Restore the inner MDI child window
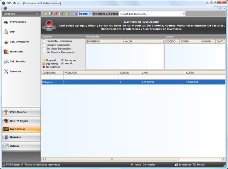228x169 pixels. tap(220, 8)
